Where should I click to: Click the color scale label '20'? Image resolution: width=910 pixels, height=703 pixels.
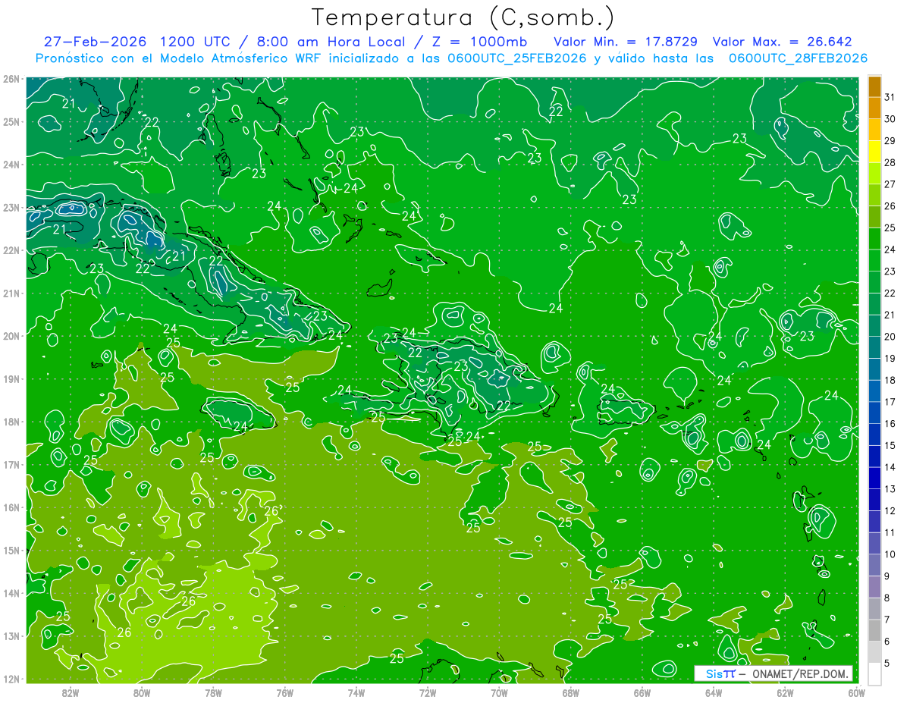(x=890, y=337)
